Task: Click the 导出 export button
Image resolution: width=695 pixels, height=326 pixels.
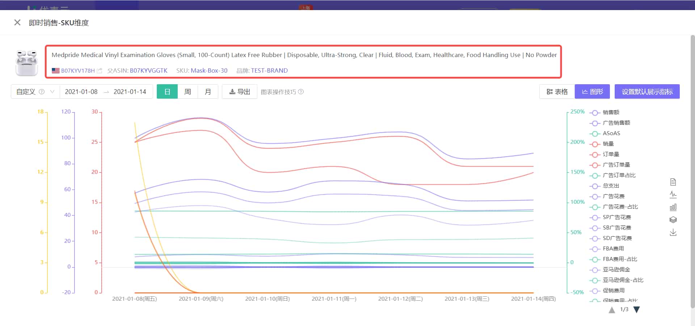Action: pyautogui.click(x=240, y=92)
